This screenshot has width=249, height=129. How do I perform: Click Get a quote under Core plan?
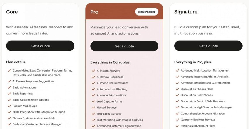[40, 46]
